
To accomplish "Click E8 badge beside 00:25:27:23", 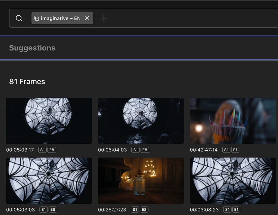I will pos(144,210).
